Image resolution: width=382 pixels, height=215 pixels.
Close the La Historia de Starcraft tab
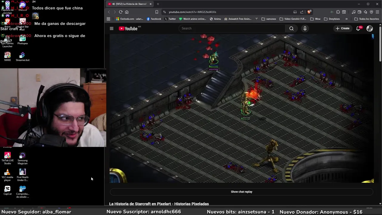pos(150,4)
